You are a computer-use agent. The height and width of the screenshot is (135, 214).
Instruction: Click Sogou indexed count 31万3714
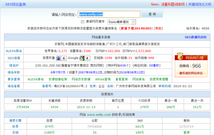click(186, 127)
